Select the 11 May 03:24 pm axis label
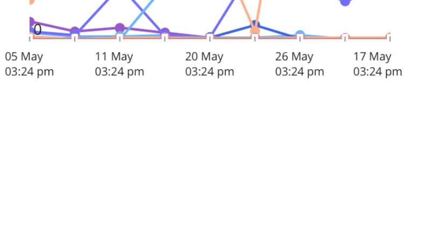The image size is (440, 247). (119, 64)
